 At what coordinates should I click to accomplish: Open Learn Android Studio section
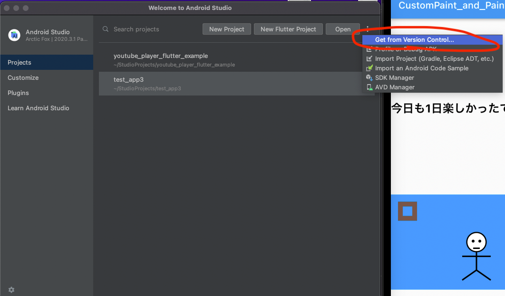(47, 108)
